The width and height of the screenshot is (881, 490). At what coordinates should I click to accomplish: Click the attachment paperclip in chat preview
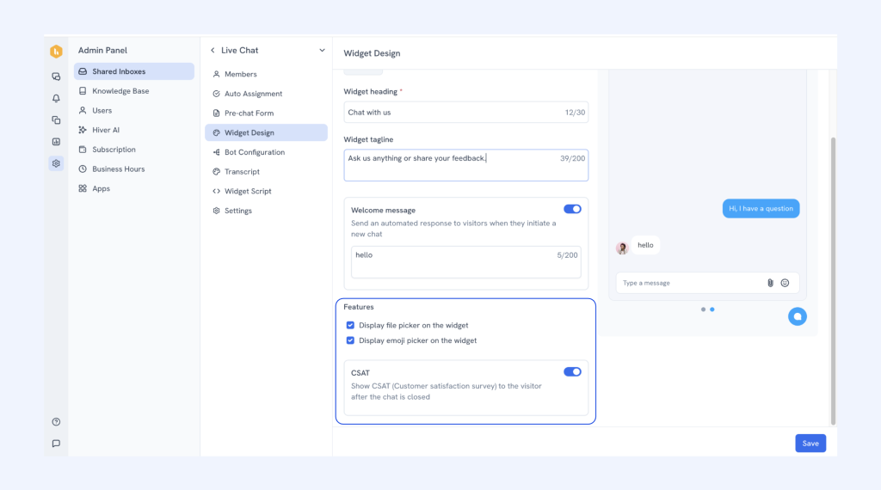coord(770,283)
